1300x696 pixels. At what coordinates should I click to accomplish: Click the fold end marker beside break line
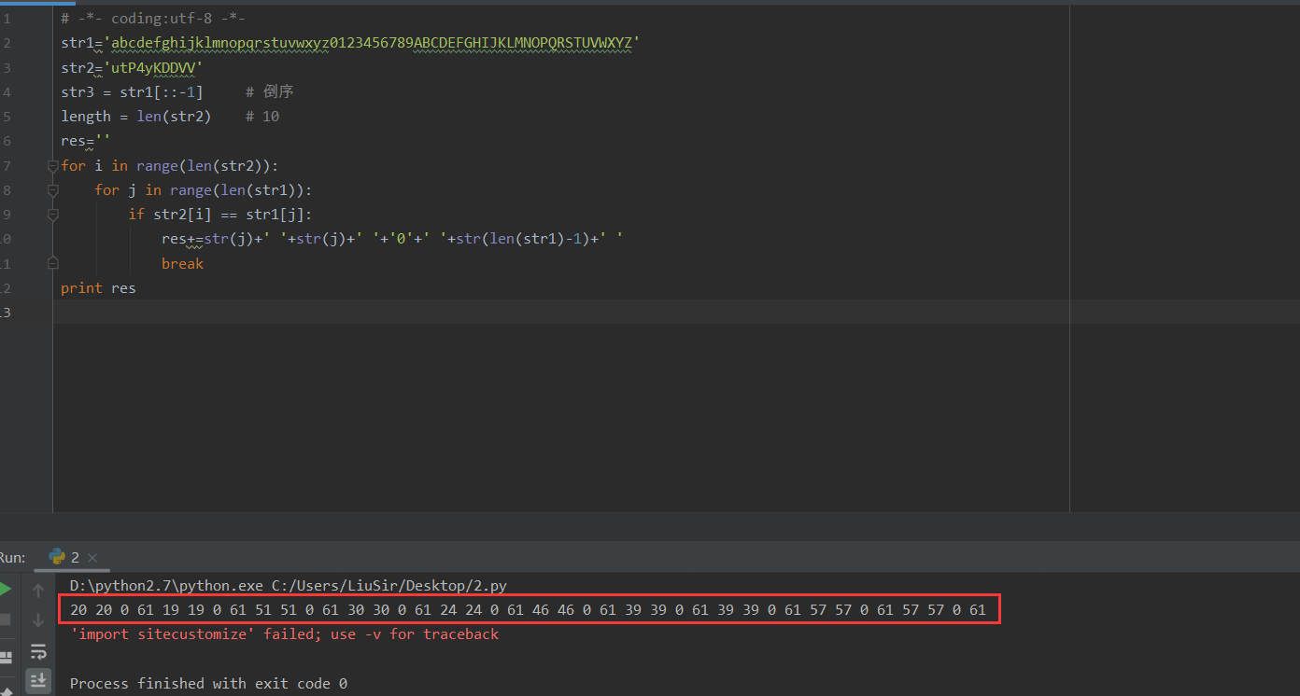point(53,263)
